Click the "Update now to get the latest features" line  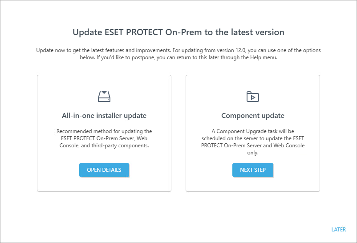(x=134, y=50)
